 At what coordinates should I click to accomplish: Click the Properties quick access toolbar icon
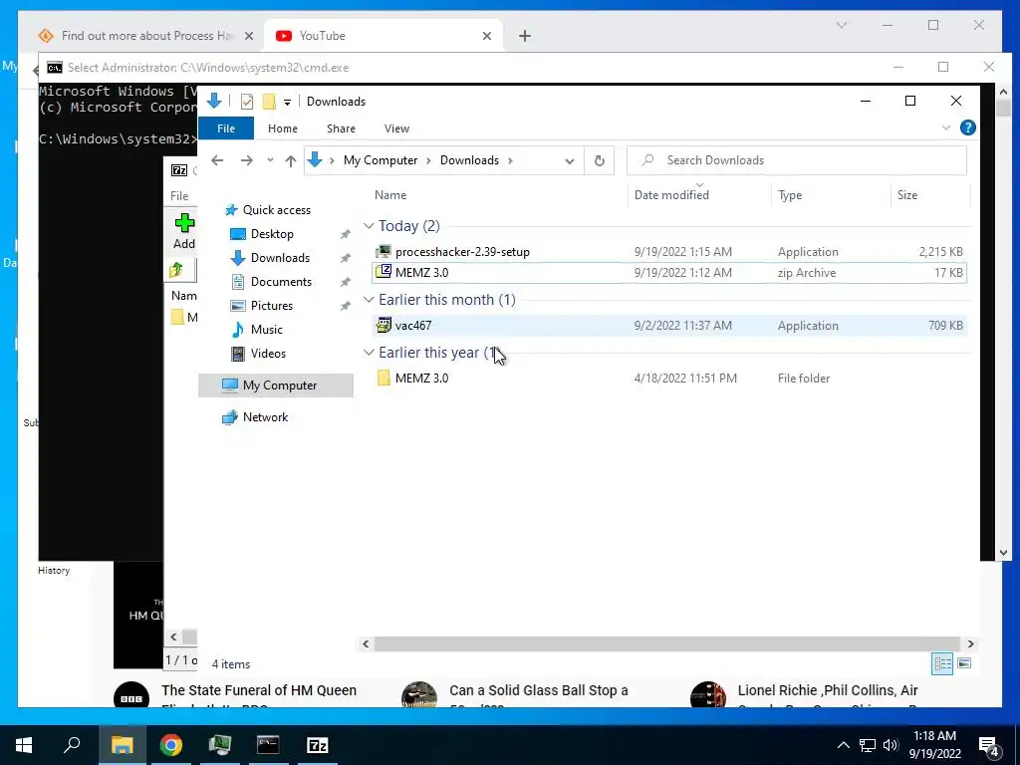(x=247, y=102)
